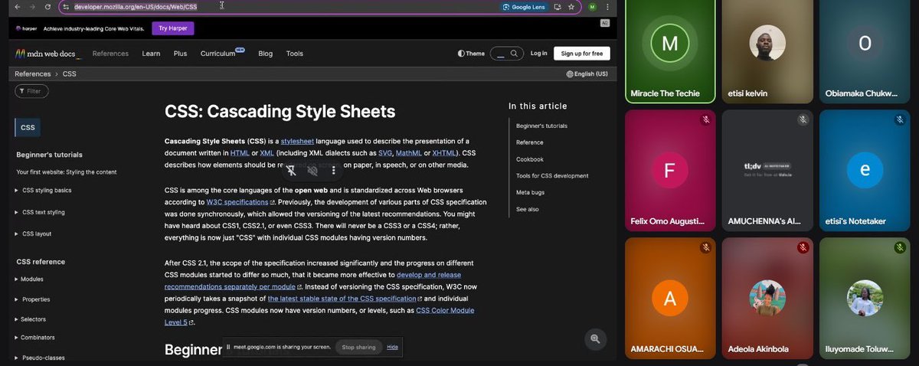Click the globe icon for English (US)
Viewport: 919px width, 366px height.
pos(570,74)
